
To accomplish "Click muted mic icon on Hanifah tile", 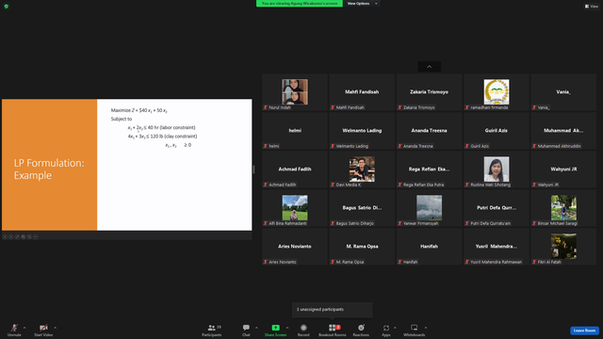I will [x=399, y=262].
